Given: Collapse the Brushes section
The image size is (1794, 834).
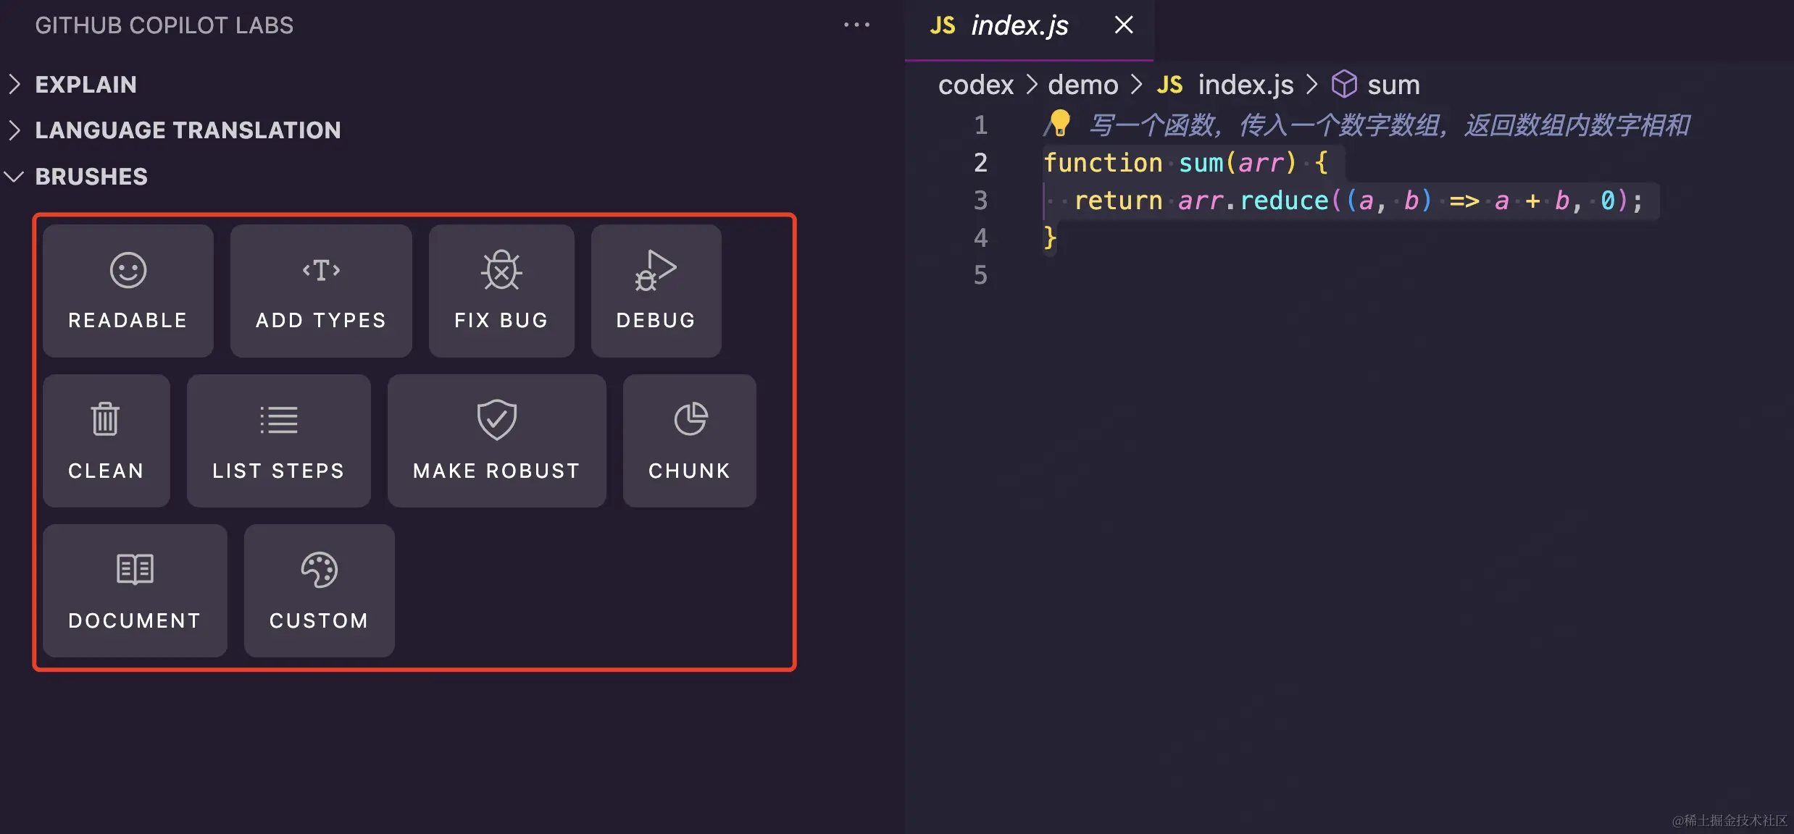Looking at the screenshot, I should tap(91, 177).
